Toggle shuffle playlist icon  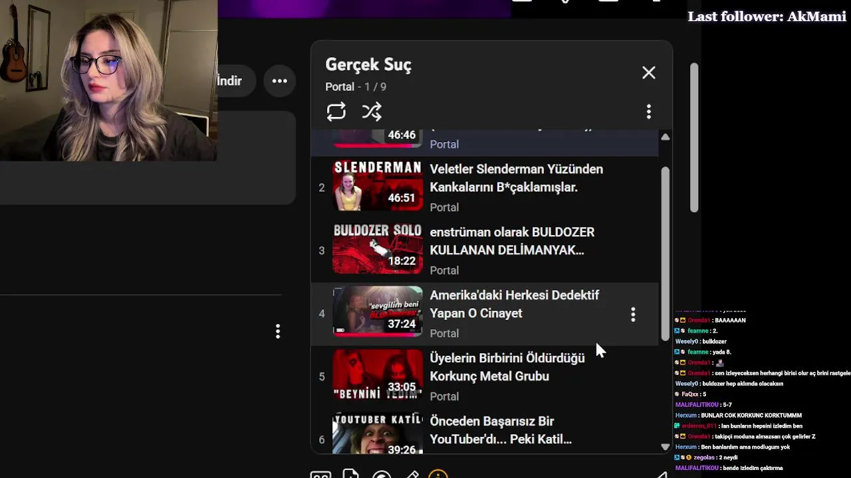coord(372,112)
